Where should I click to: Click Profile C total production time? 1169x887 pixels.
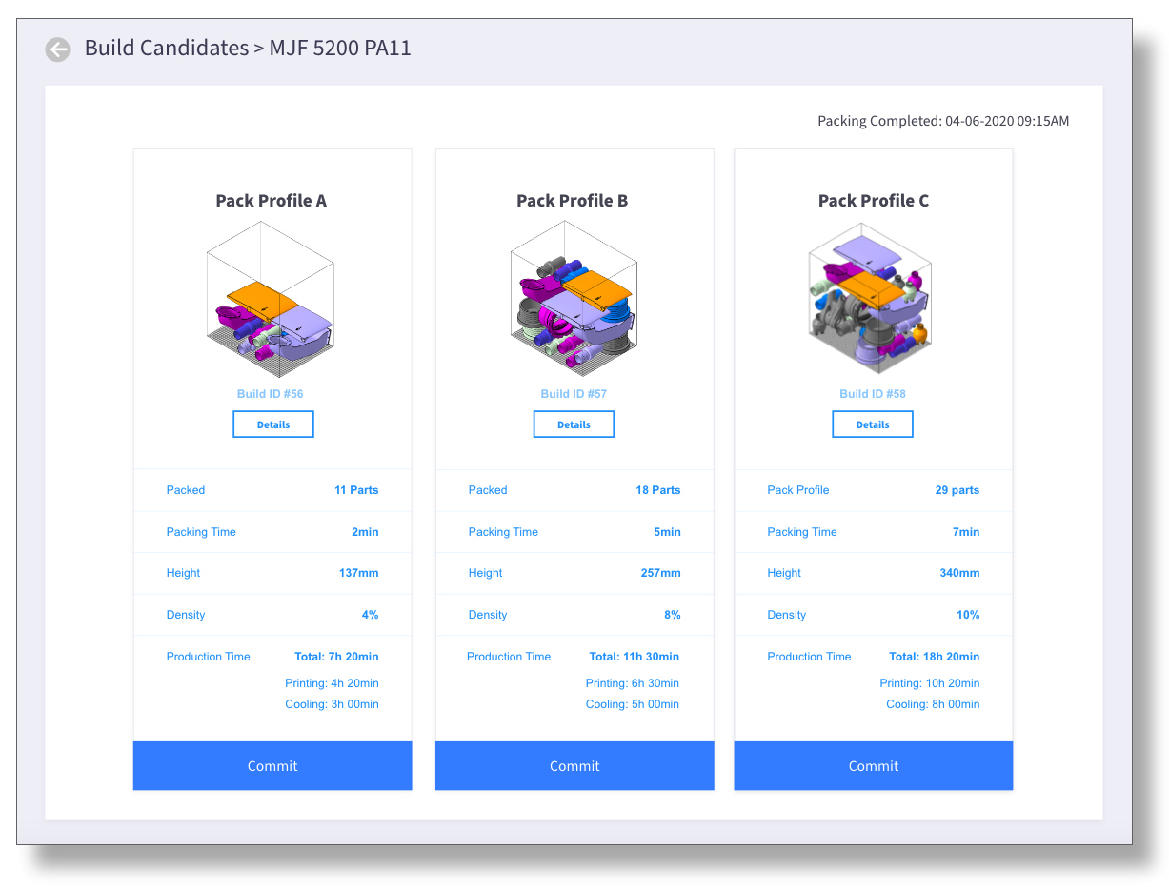click(x=934, y=657)
